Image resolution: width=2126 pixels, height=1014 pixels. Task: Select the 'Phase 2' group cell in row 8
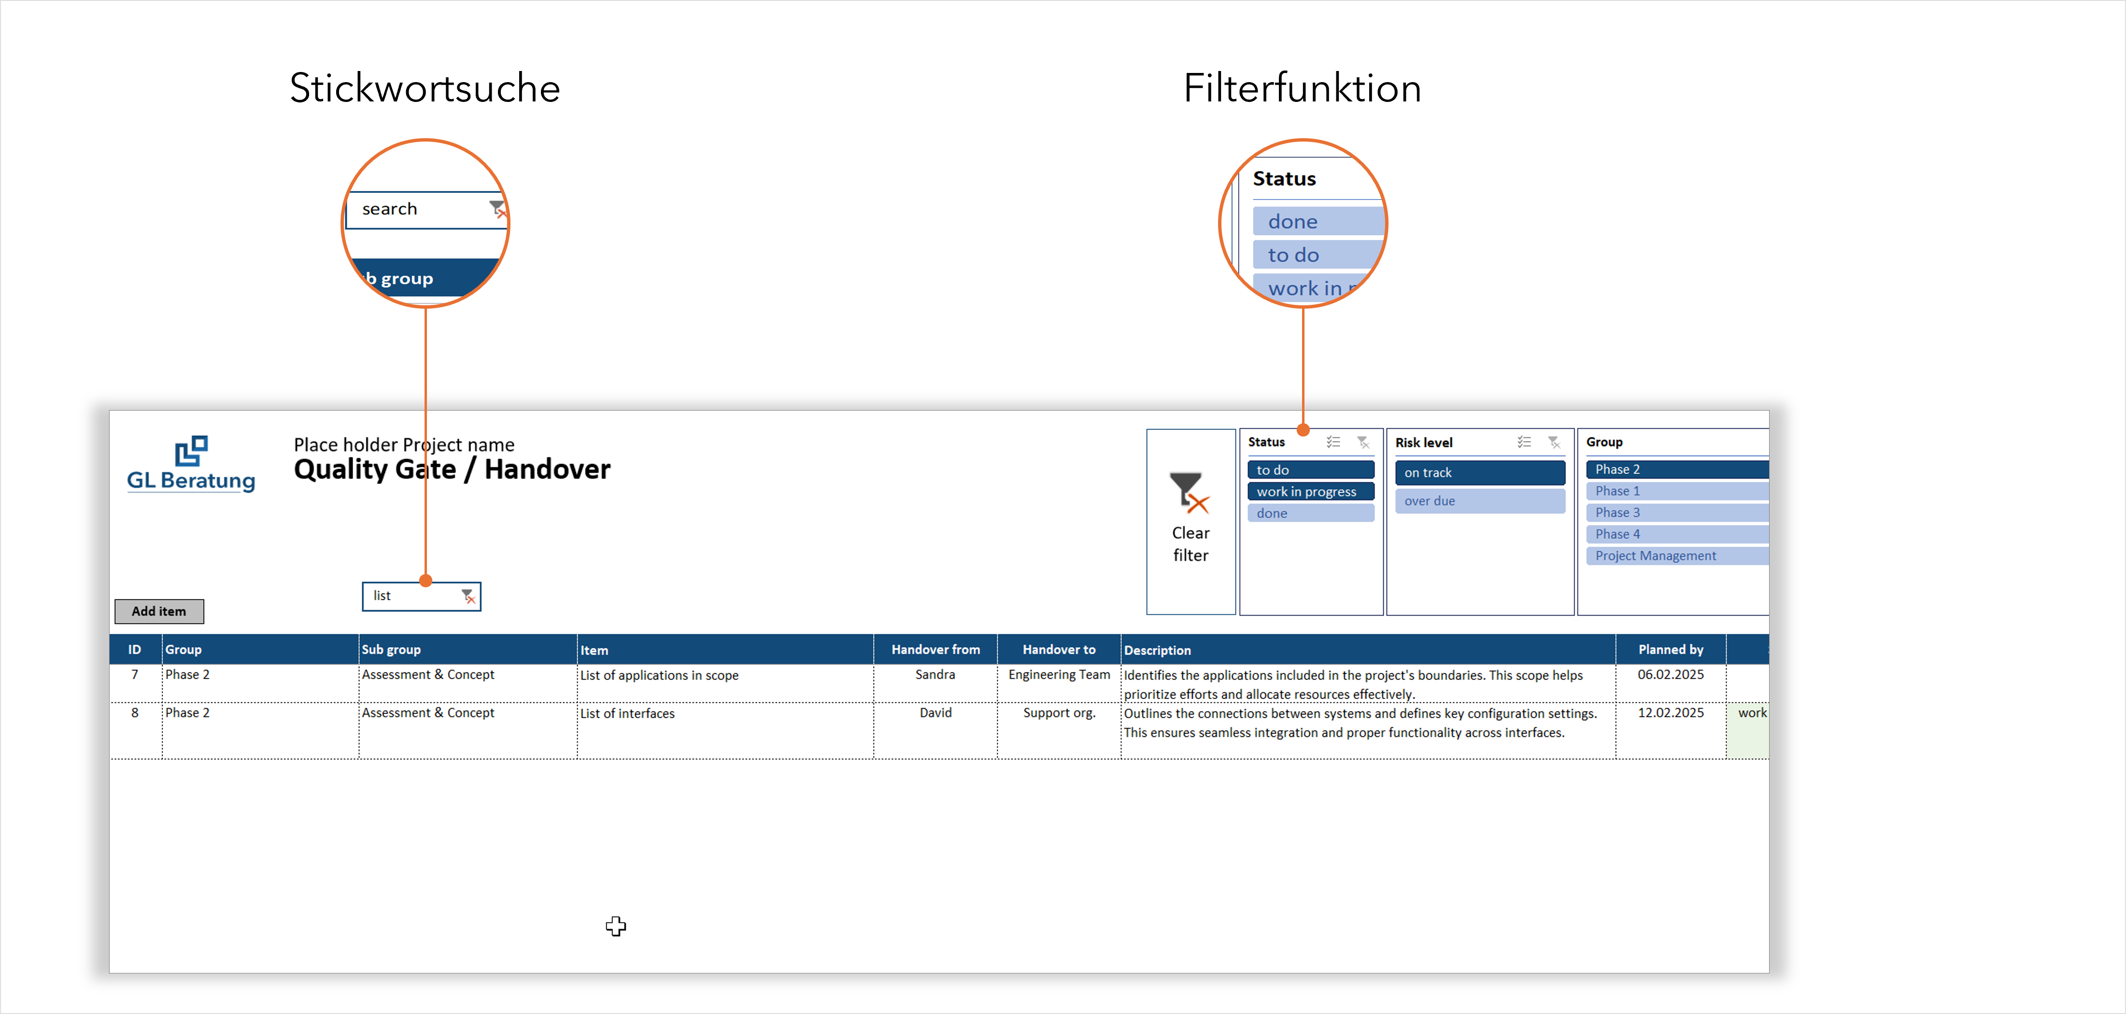[260, 730]
